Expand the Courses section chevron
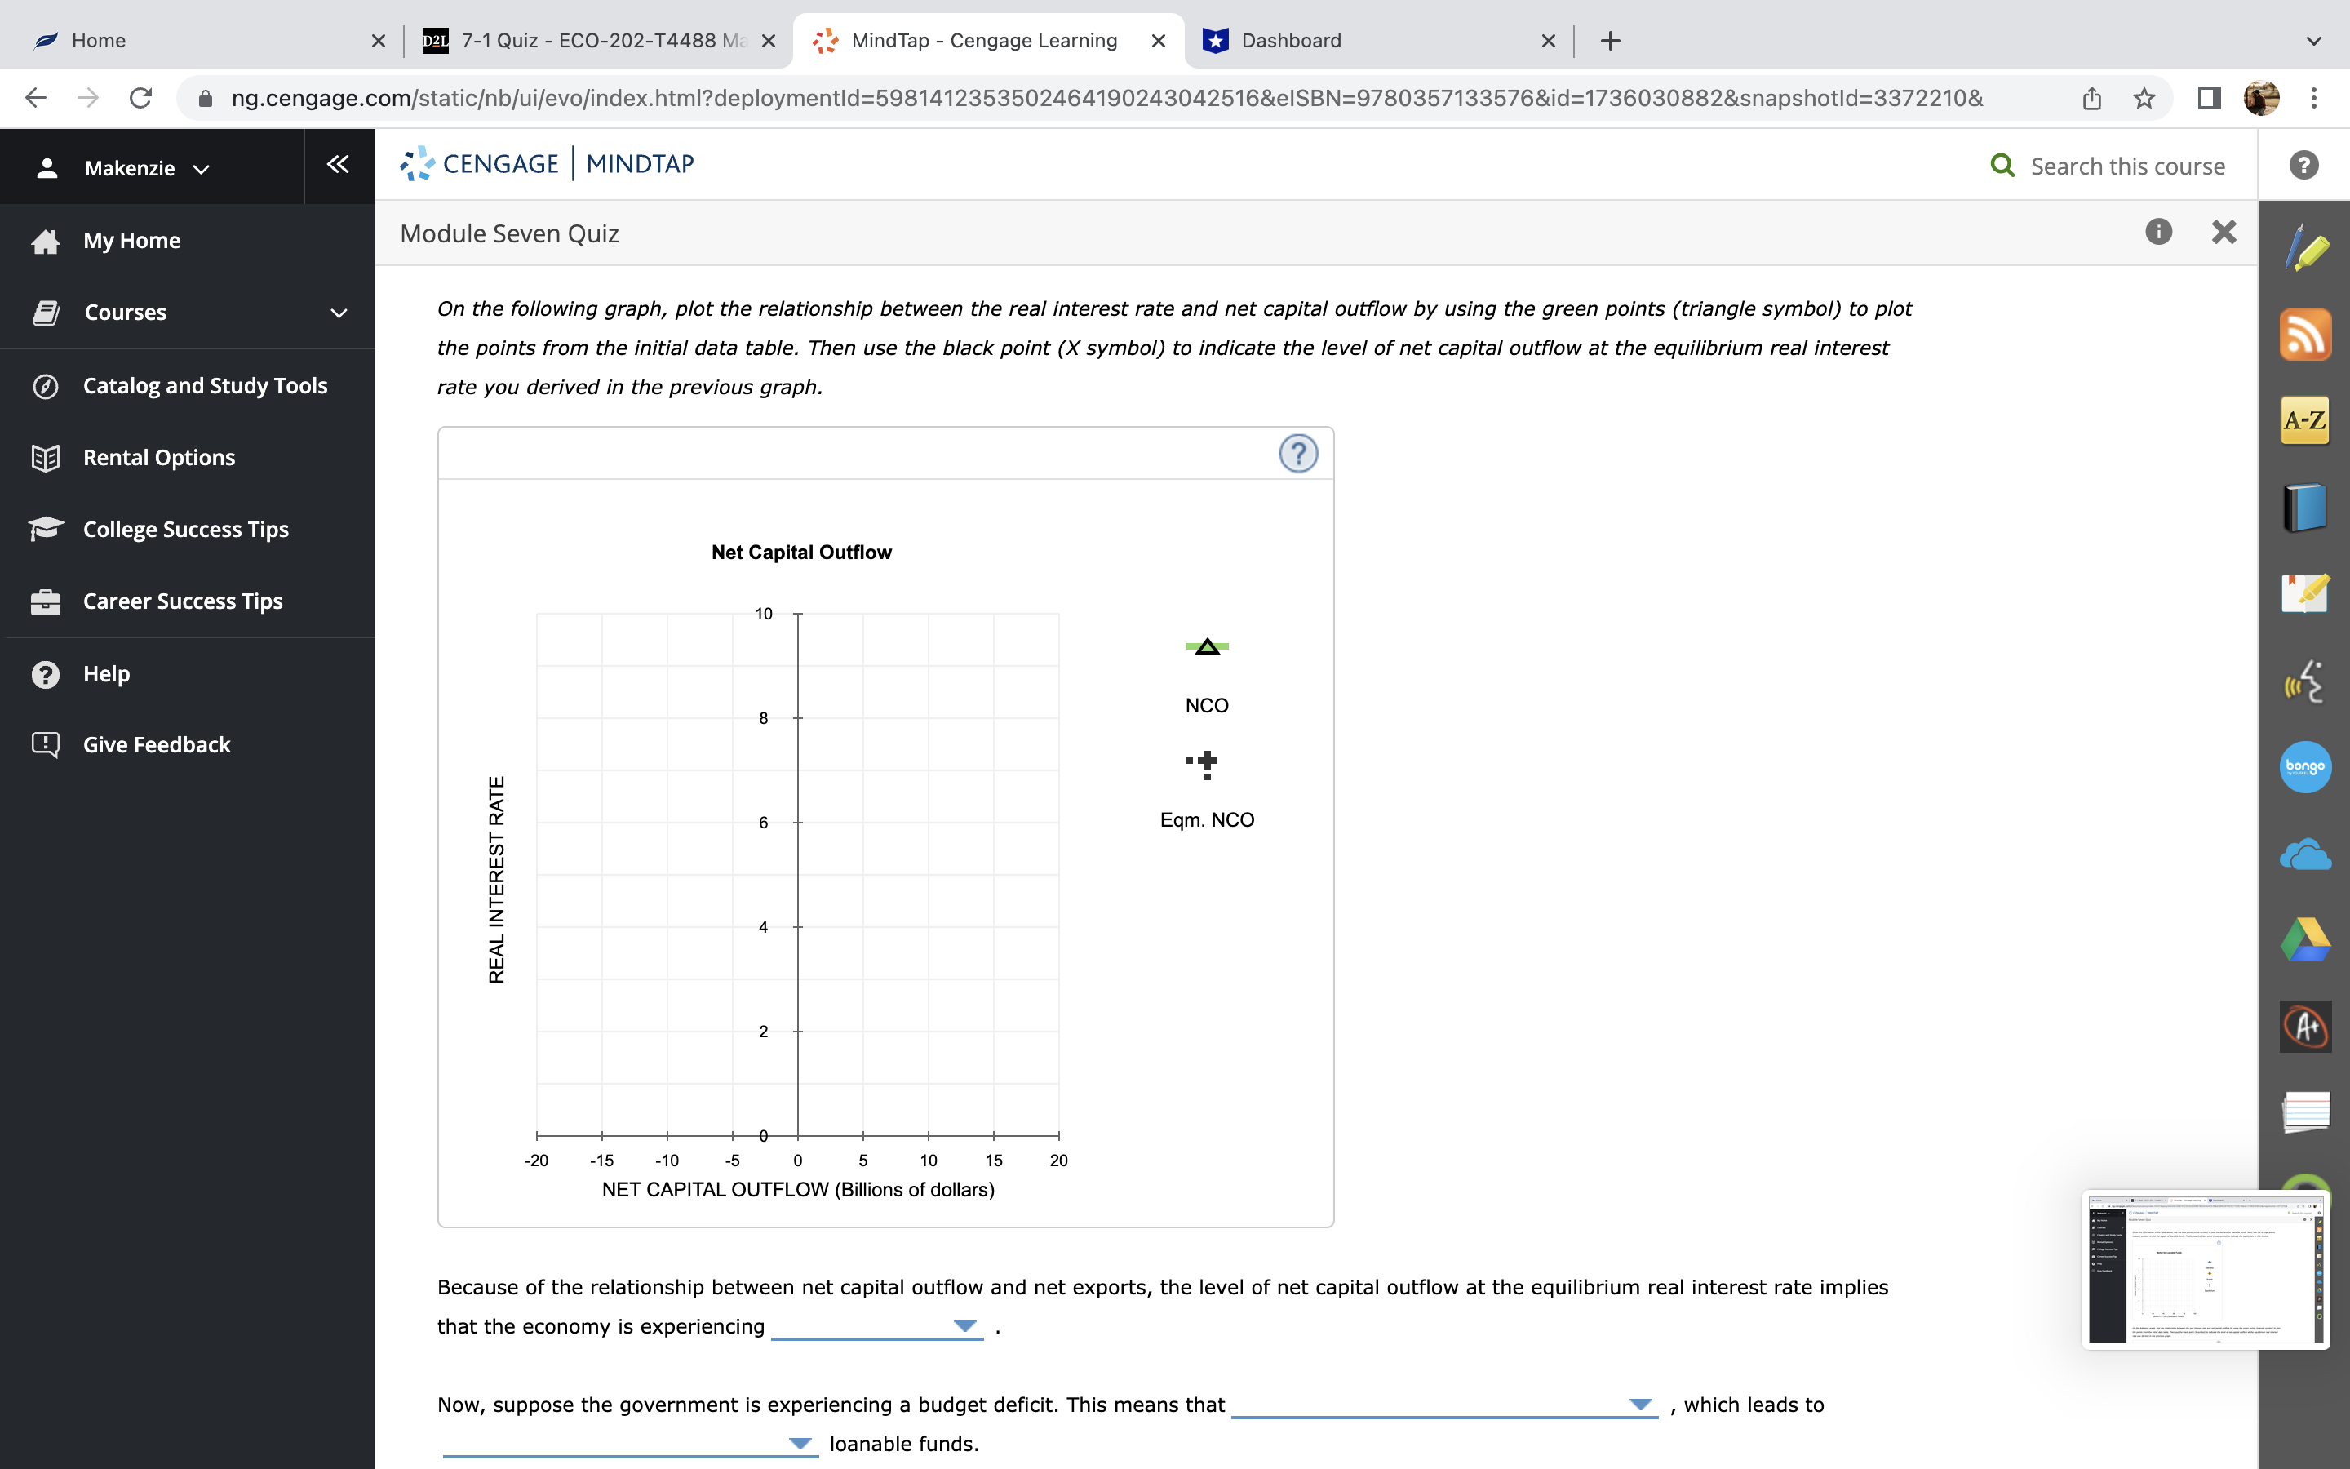 [x=336, y=312]
